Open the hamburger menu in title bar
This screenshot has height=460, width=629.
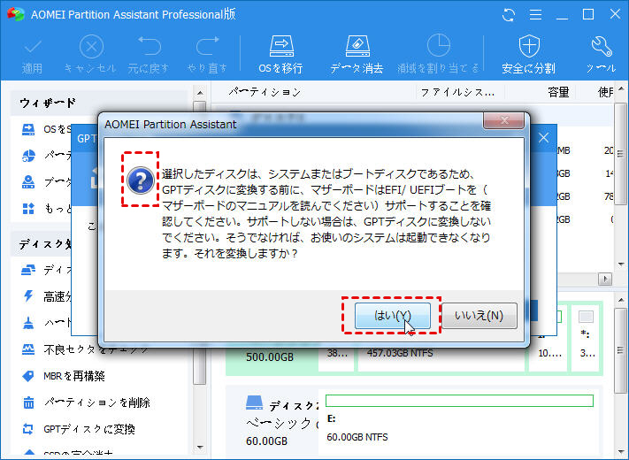tap(535, 15)
